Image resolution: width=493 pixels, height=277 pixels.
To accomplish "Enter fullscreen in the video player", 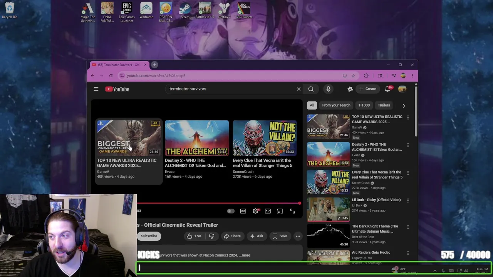I will pyautogui.click(x=292, y=211).
